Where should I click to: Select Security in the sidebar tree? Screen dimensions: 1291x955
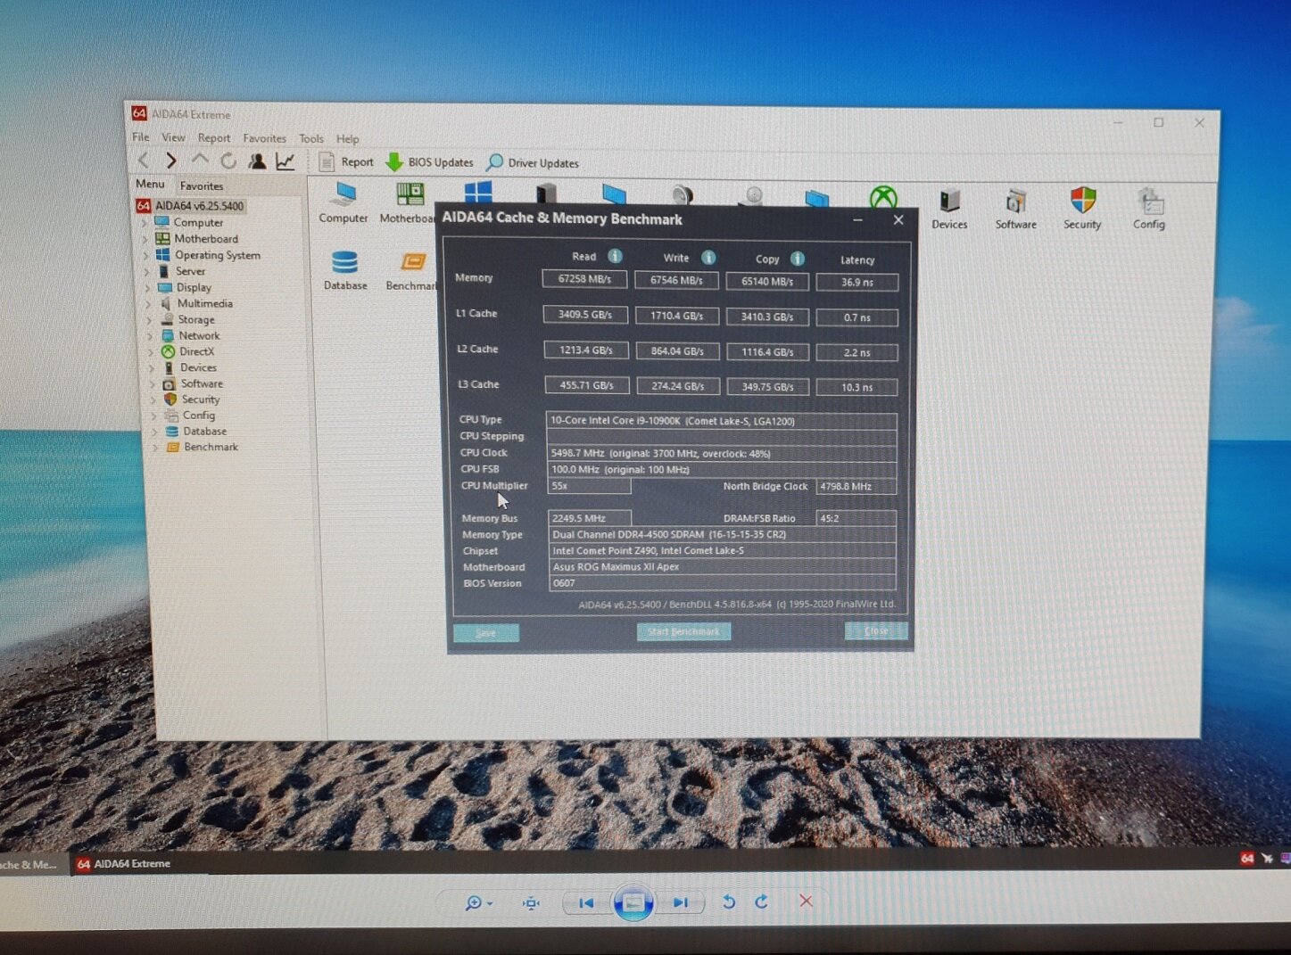click(x=201, y=399)
